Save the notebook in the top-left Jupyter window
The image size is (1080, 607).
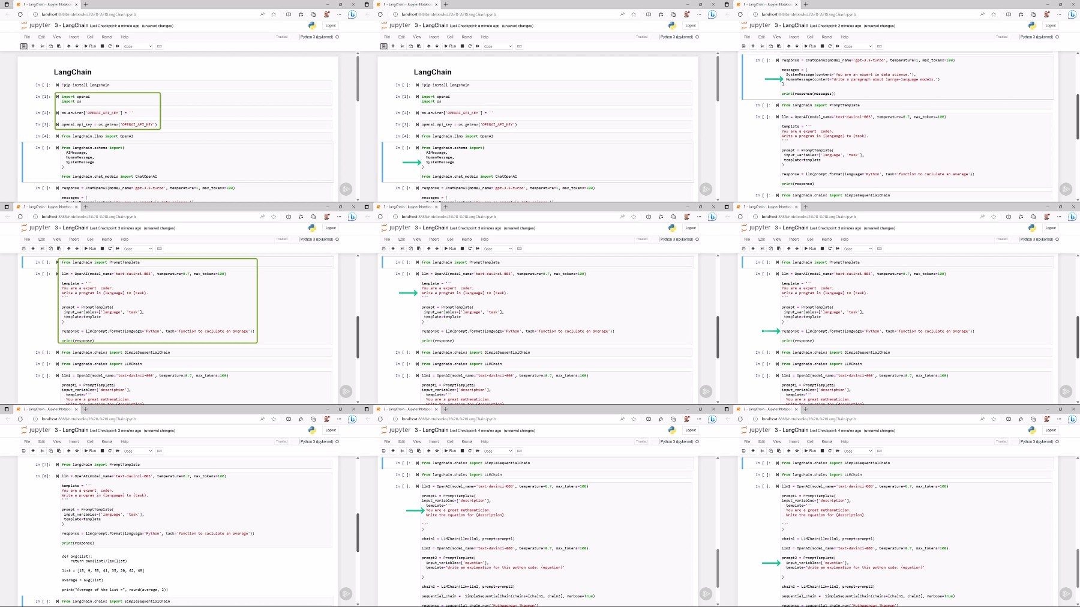click(24, 46)
